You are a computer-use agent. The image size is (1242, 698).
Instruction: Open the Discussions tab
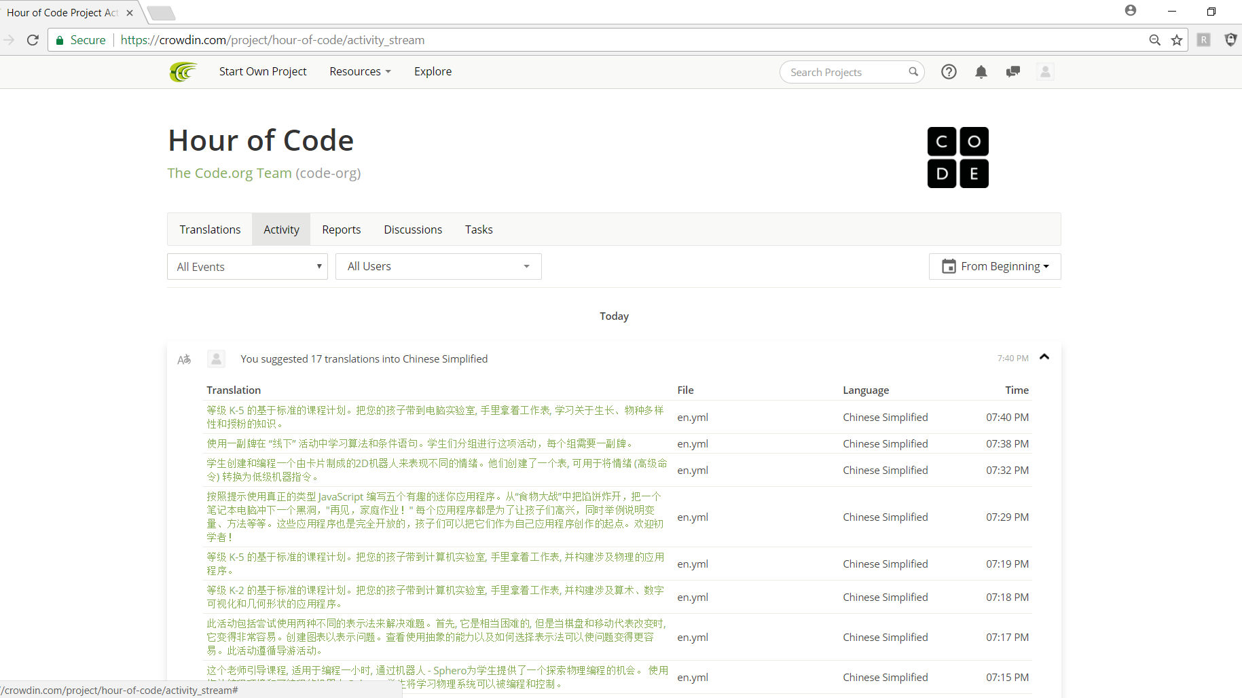pos(413,229)
